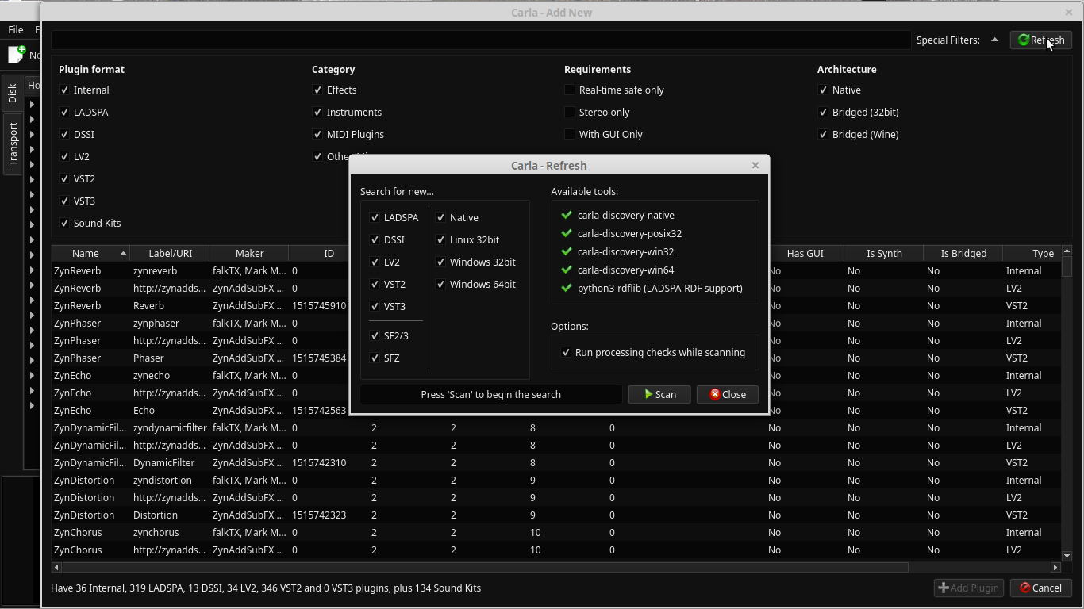This screenshot has width=1084, height=609.
Task: Click the plugin list vertical scrollbar thumb
Action: [1067, 266]
